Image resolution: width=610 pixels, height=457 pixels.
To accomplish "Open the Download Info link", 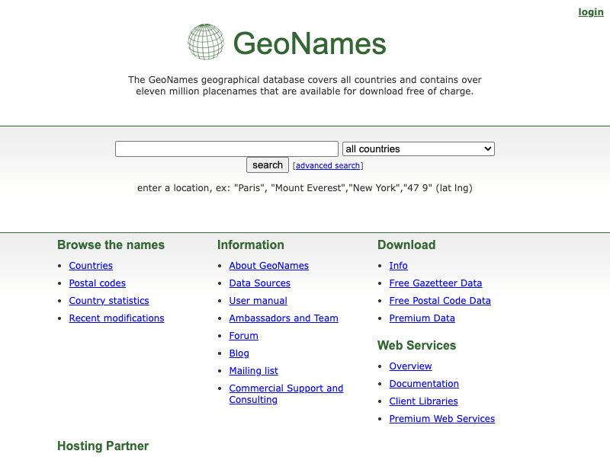I will (x=398, y=265).
